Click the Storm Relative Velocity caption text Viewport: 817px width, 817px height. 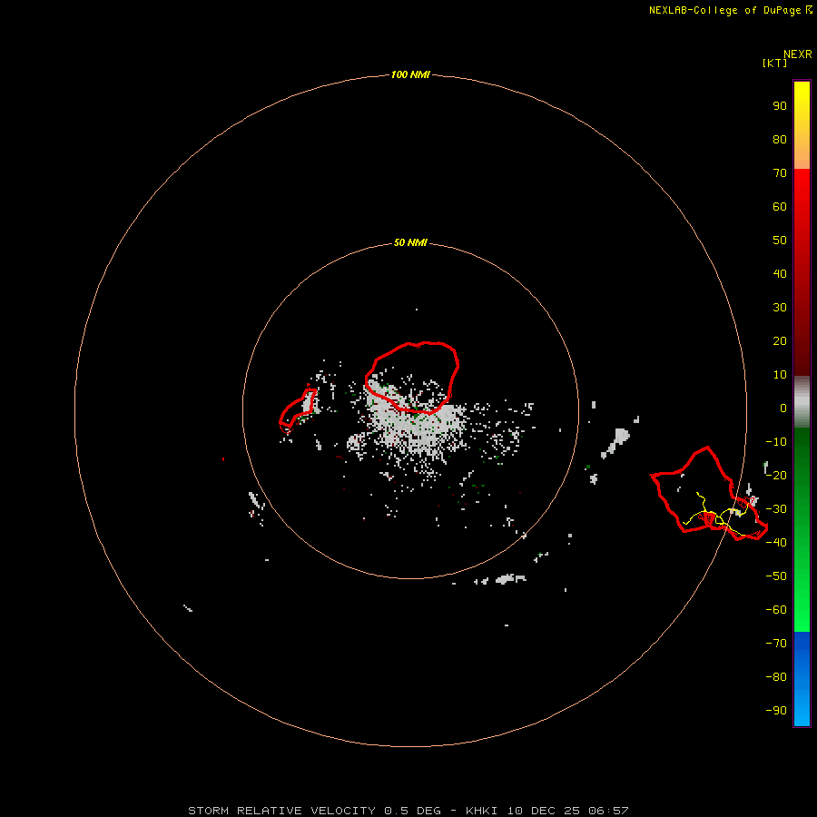[408, 811]
